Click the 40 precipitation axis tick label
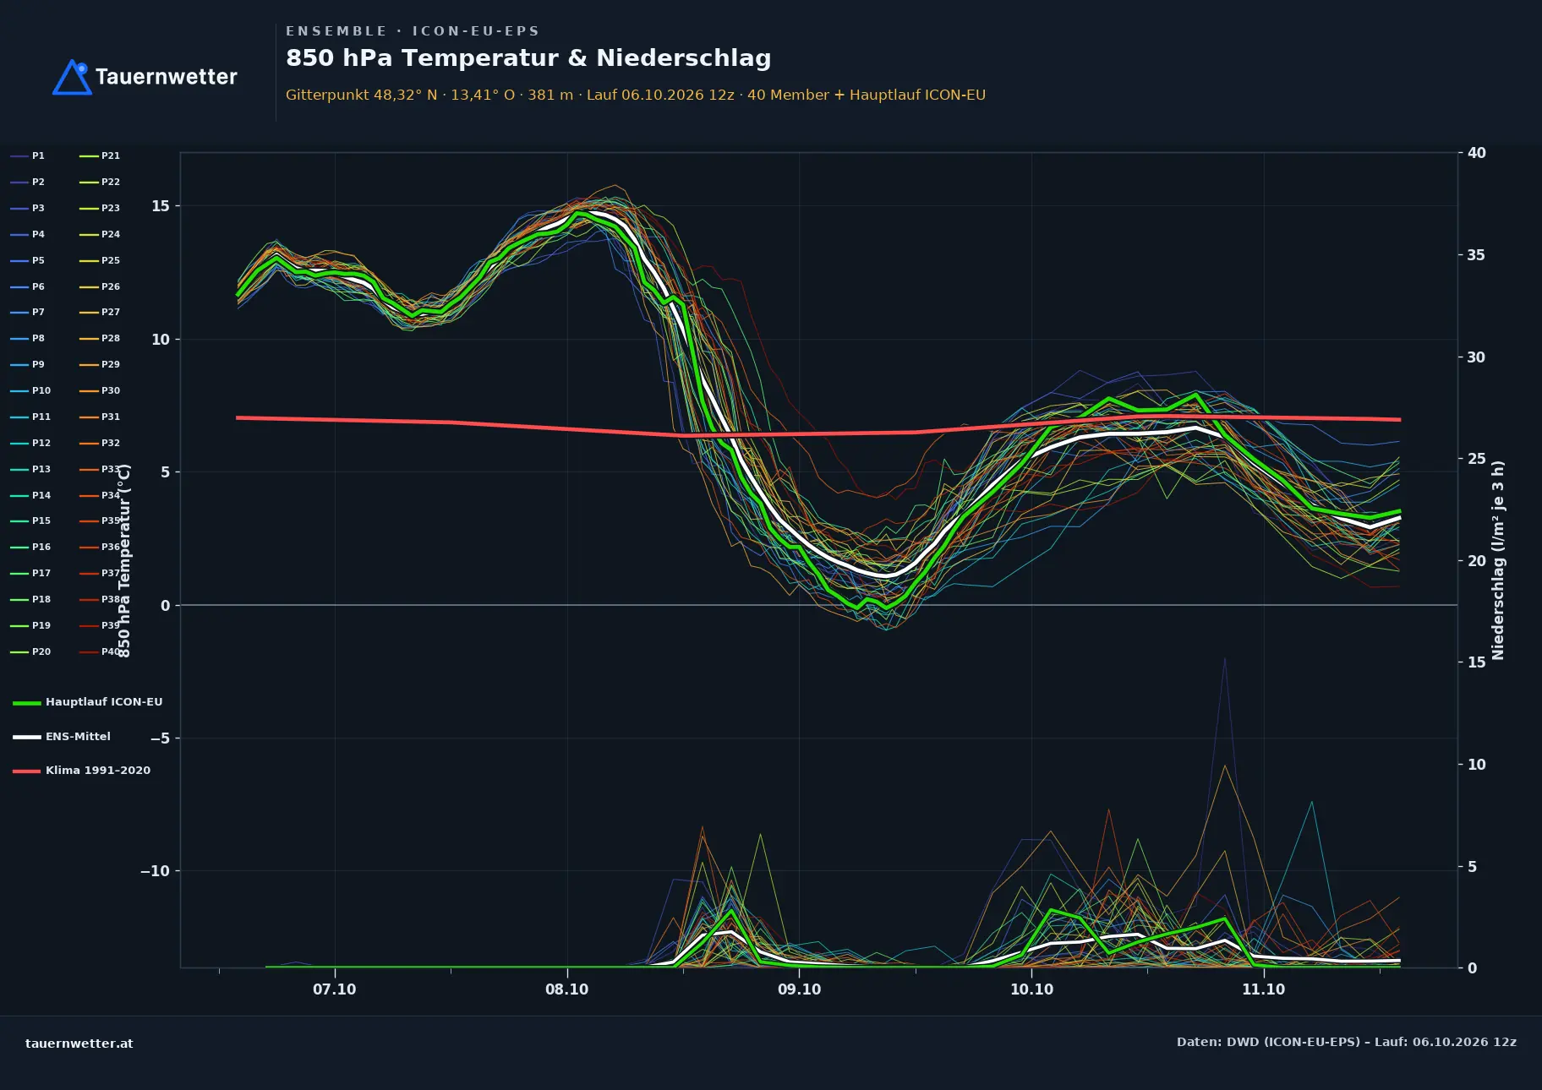The height and width of the screenshot is (1090, 1542). coord(1477,153)
